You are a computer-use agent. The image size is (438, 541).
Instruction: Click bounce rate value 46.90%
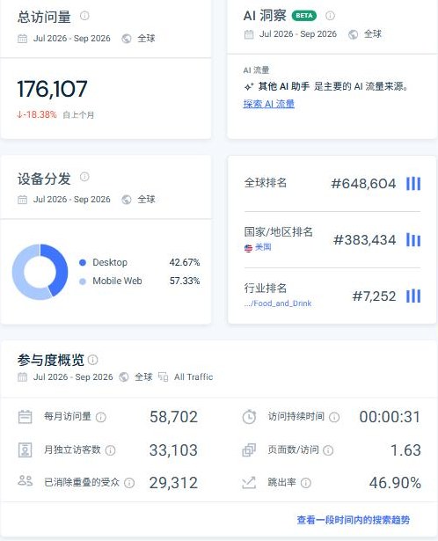coord(395,483)
